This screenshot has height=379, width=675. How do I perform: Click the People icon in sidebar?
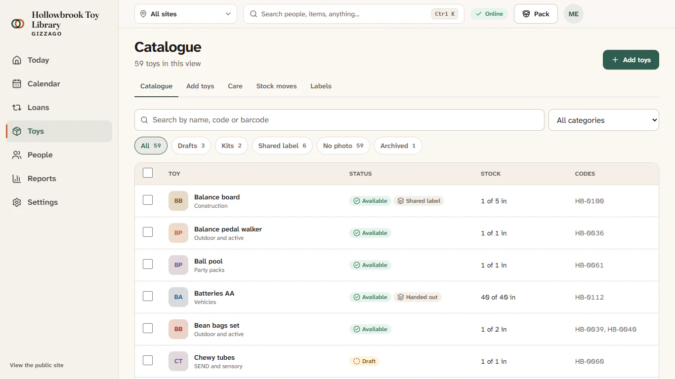17,155
